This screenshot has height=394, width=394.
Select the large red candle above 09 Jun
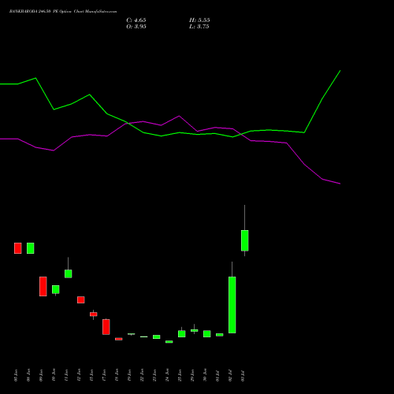point(43,286)
